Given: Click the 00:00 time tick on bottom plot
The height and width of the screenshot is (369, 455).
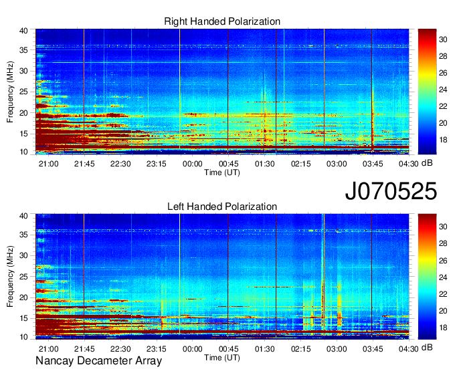Looking at the screenshot, I should (x=193, y=349).
